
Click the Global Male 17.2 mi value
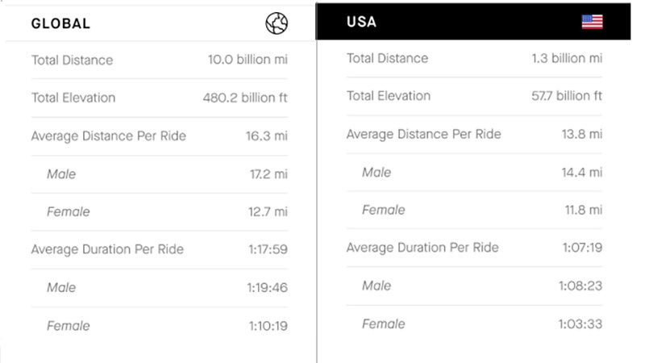point(268,173)
